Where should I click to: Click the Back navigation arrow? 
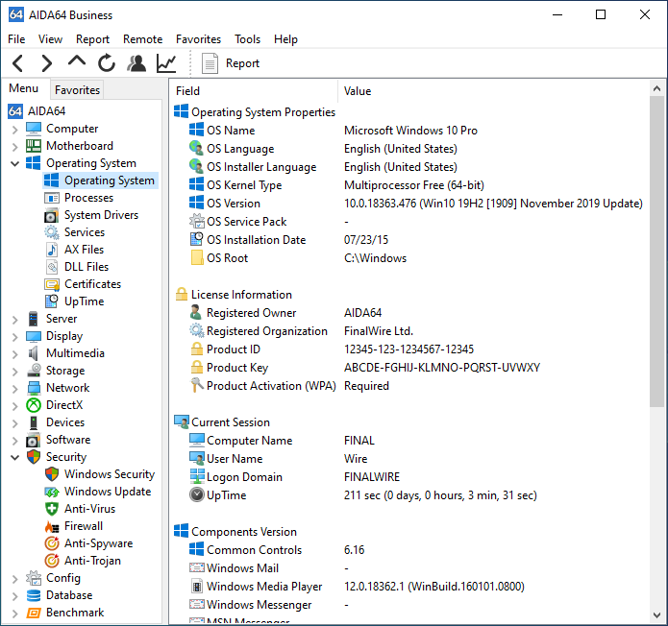(x=18, y=63)
